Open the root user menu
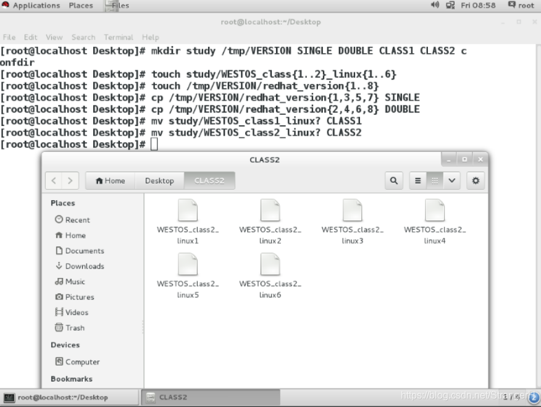 click(x=521, y=6)
